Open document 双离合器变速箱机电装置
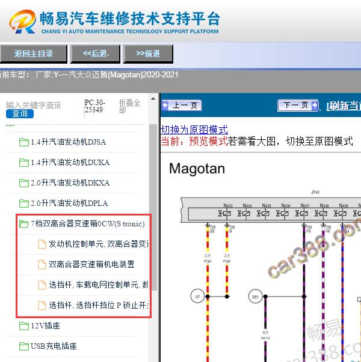361x362 pixels. [91, 264]
